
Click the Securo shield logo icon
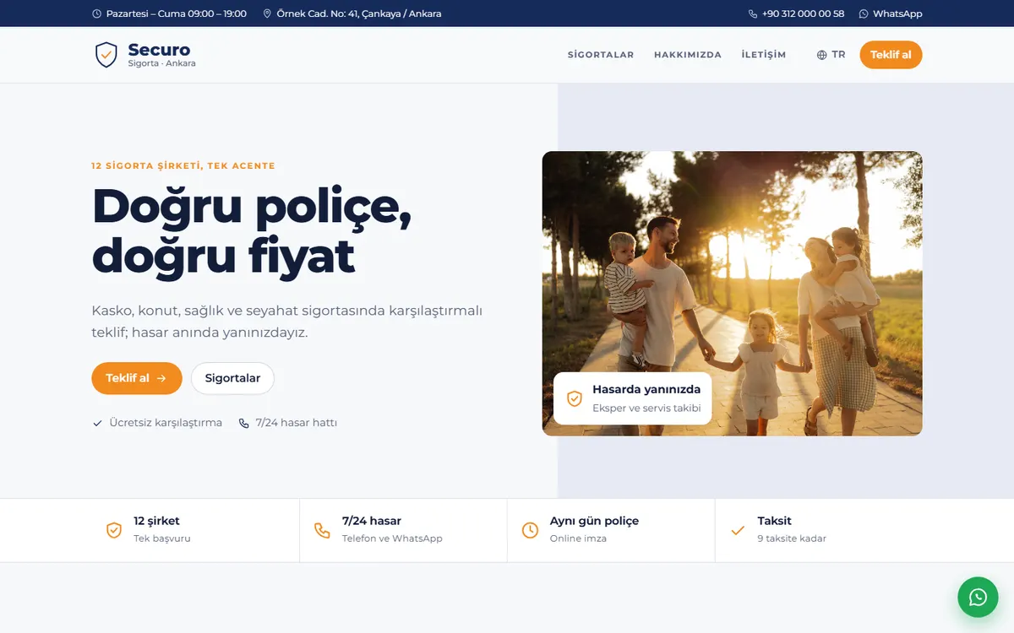pos(106,55)
